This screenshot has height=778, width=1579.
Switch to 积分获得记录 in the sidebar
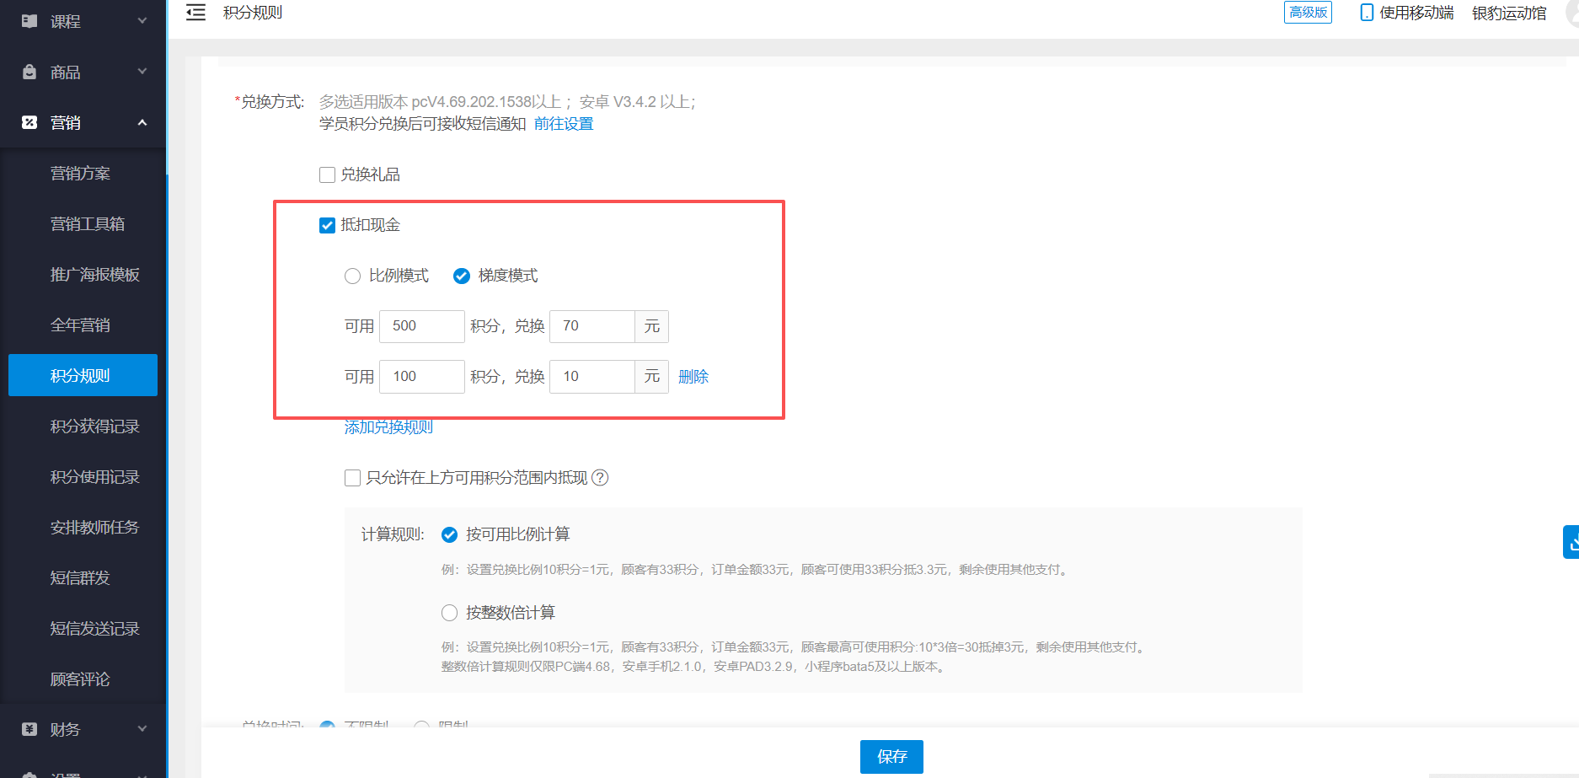[x=95, y=426]
